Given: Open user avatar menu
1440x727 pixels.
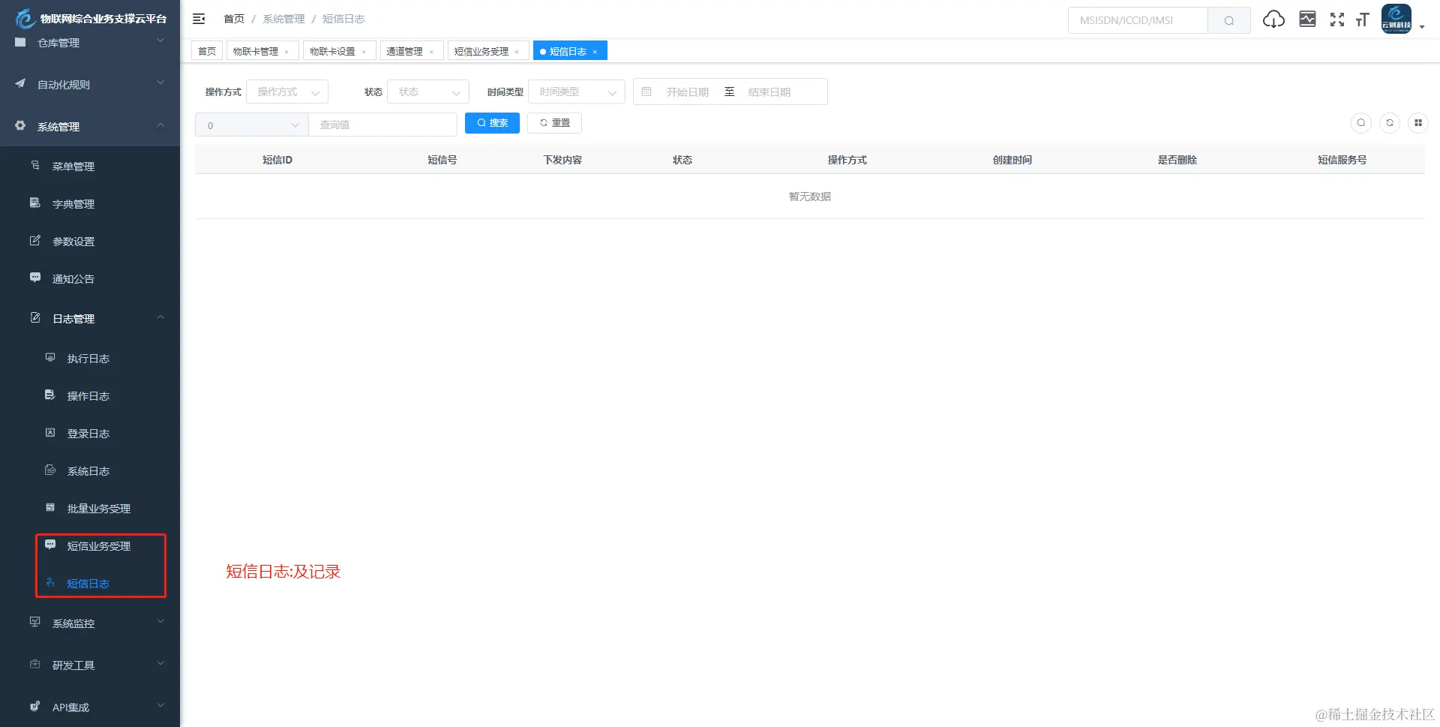Looking at the screenshot, I should pyautogui.click(x=1396, y=19).
